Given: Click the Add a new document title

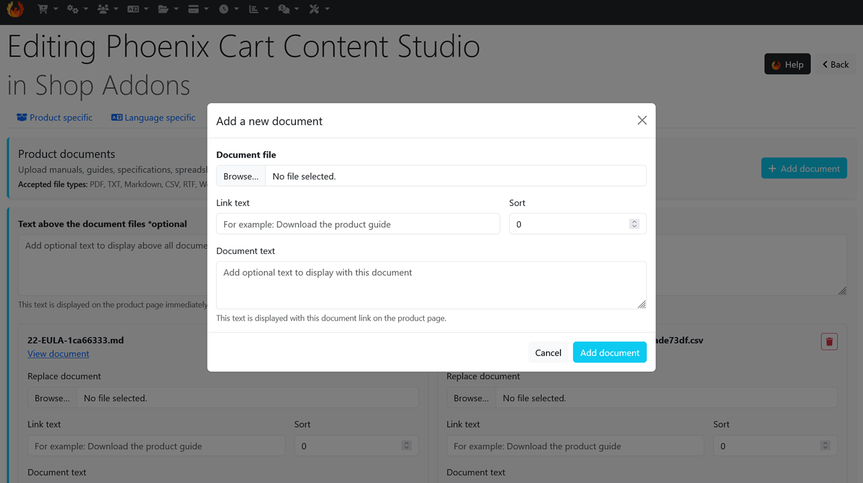Looking at the screenshot, I should tap(270, 121).
